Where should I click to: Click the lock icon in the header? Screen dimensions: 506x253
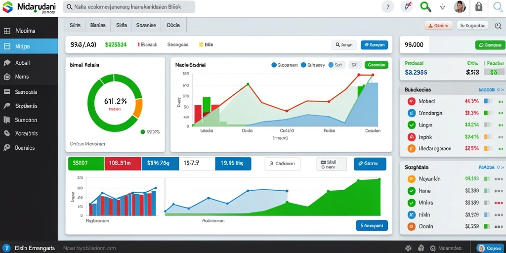[x=478, y=6]
